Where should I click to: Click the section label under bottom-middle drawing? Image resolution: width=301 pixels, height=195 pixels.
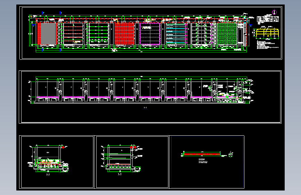(x=119, y=174)
